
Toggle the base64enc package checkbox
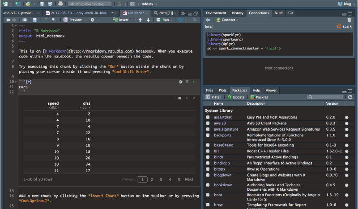point(208,145)
